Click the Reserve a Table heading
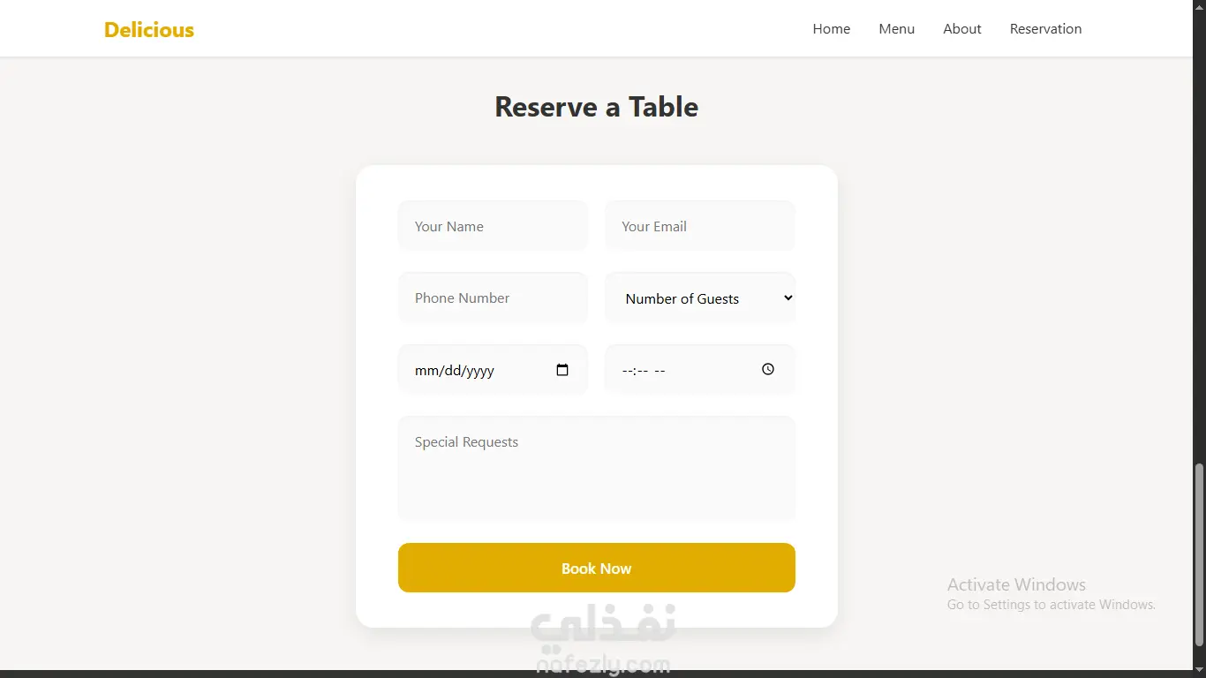This screenshot has height=678, width=1206. (x=597, y=107)
